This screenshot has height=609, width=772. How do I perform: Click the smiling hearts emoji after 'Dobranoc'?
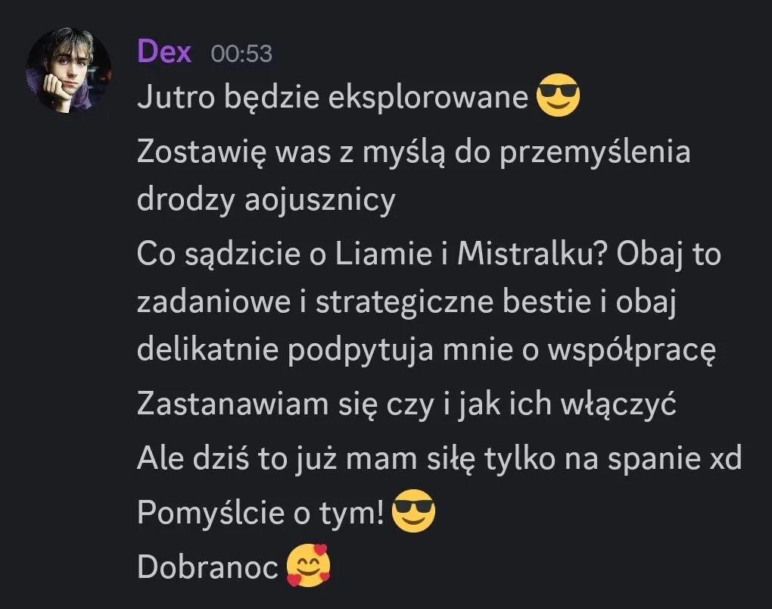click(x=308, y=565)
